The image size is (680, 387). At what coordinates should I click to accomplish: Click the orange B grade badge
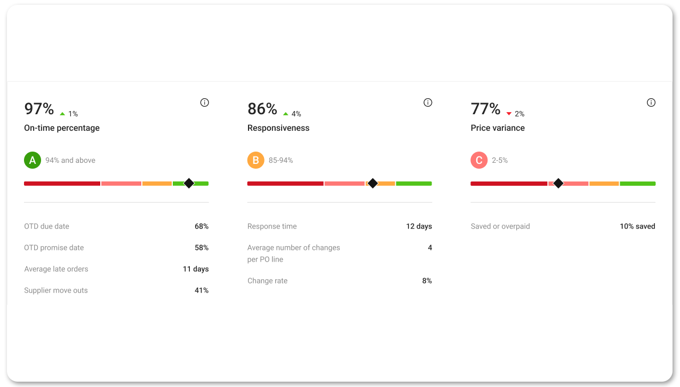pyautogui.click(x=256, y=160)
